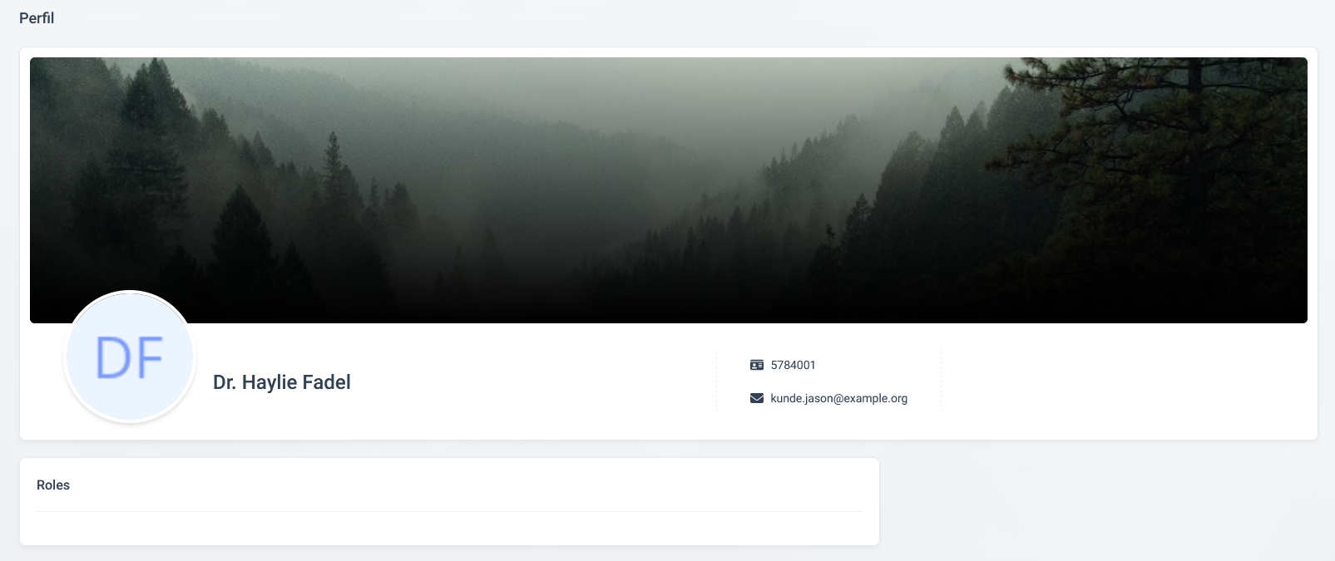
Task: Click dashed divider left of ID number
Action: click(x=716, y=381)
